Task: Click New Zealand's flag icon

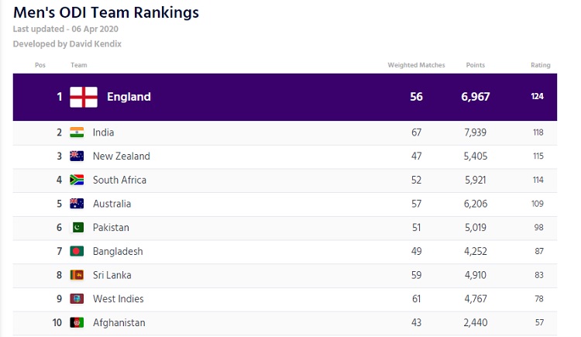Action: click(77, 156)
